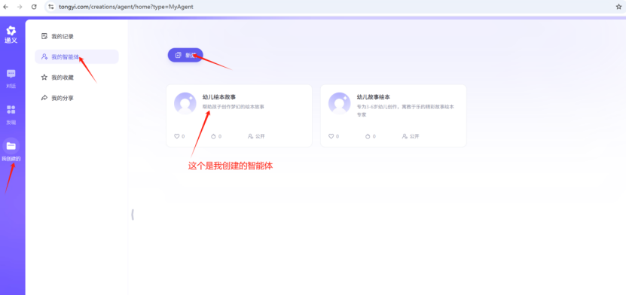The height and width of the screenshot is (295, 626).
Task: Bookmark this page with star icon
Action: pos(618,7)
